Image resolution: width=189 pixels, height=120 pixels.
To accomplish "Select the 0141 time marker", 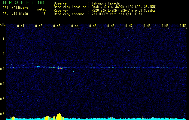I will pyautogui.click(x=21, y=26).
